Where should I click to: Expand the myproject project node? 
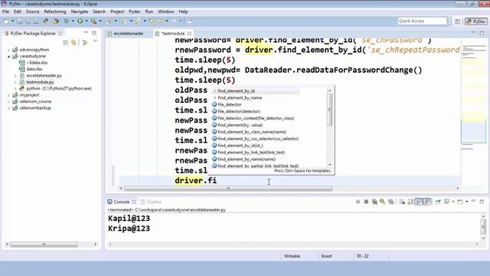8,95
